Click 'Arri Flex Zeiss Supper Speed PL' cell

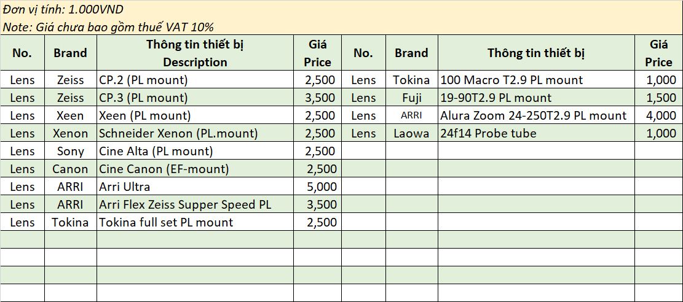click(x=195, y=204)
